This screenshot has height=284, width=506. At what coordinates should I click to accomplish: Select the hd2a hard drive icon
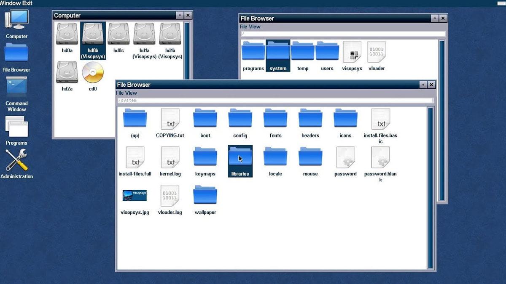67,73
